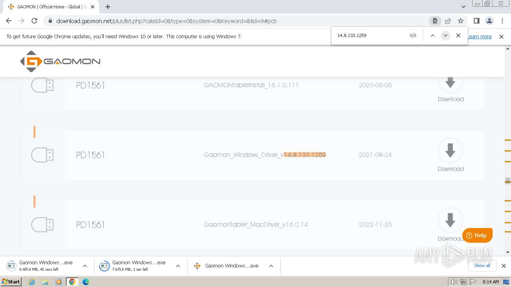Open Chrome's three-dot menu

(x=502, y=21)
